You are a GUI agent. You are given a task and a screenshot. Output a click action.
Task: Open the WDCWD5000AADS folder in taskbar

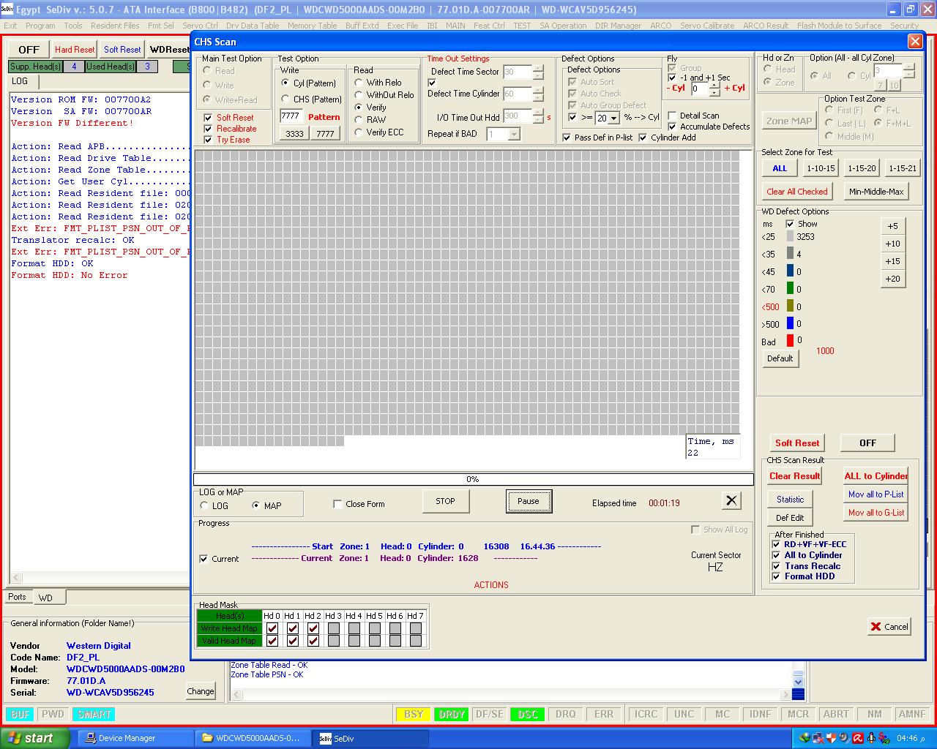(252, 738)
